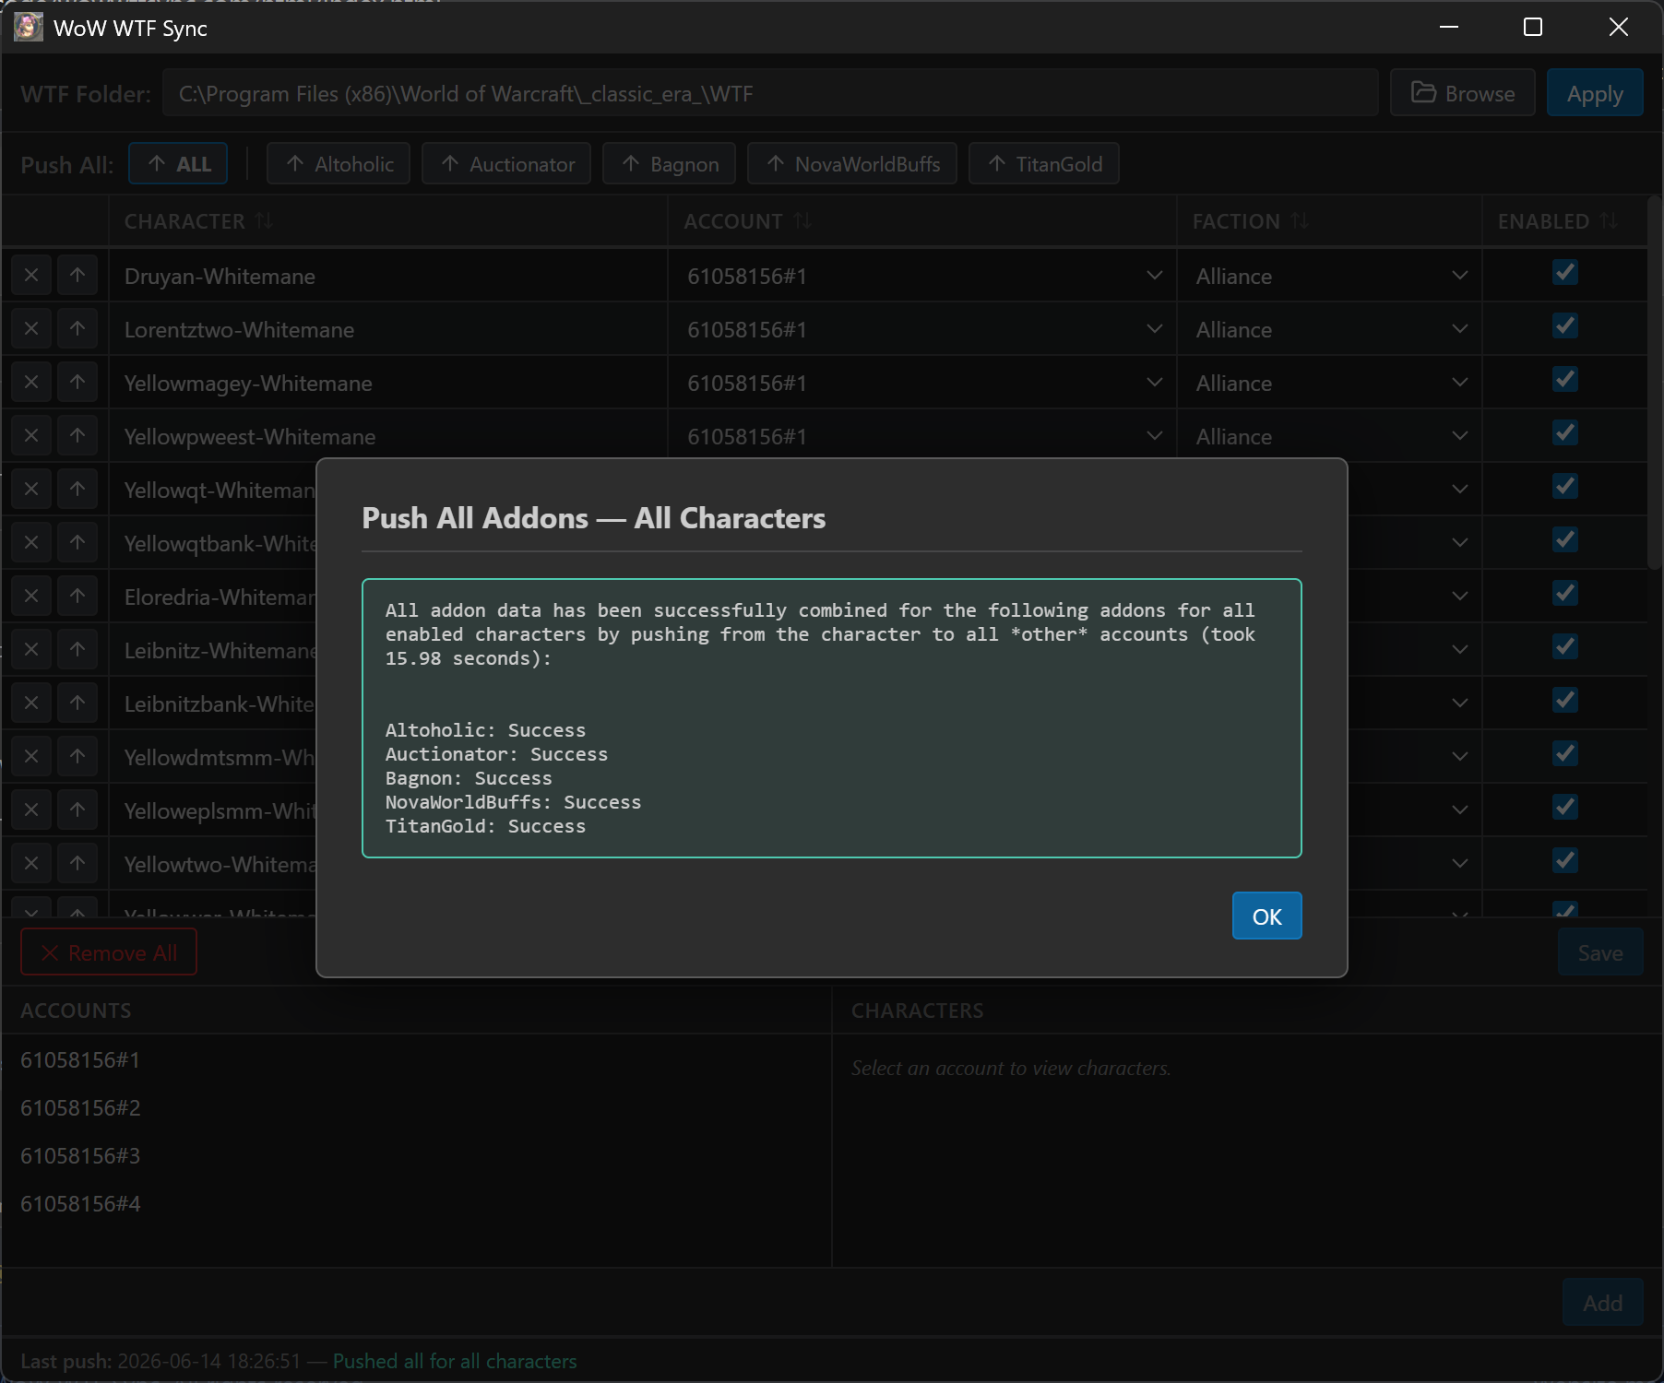The image size is (1664, 1383).
Task: Push Leibnitz-Whitemane using its up arrow
Action: [77, 649]
